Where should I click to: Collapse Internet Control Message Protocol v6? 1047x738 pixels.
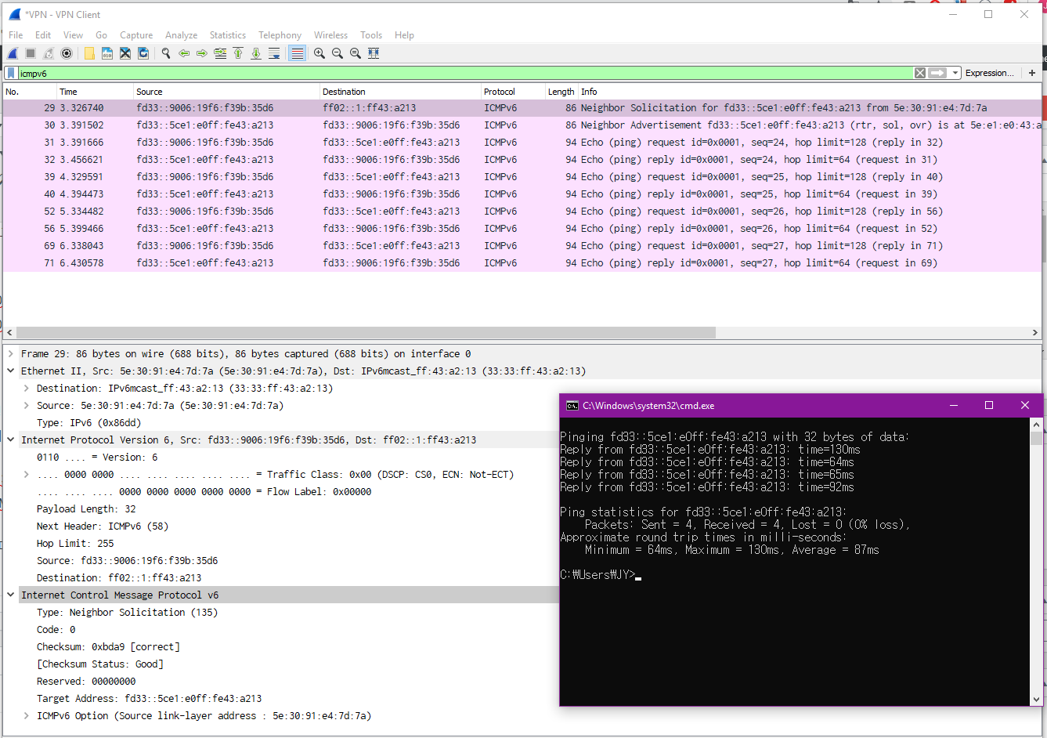tap(11, 595)
